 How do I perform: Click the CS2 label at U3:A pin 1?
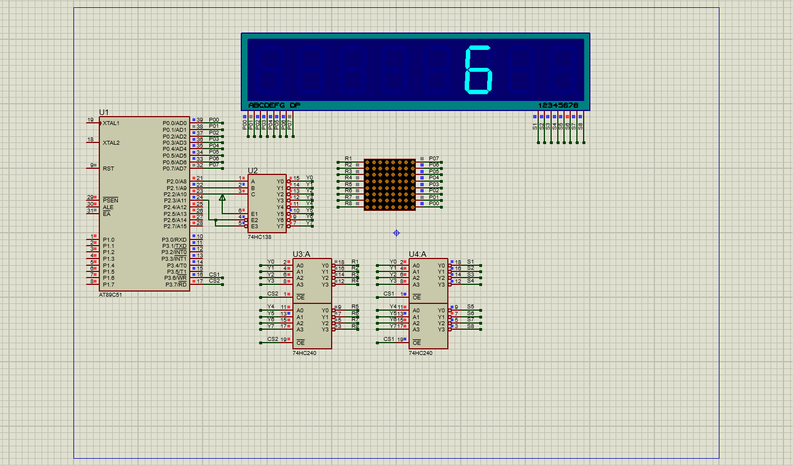point(273,294)
